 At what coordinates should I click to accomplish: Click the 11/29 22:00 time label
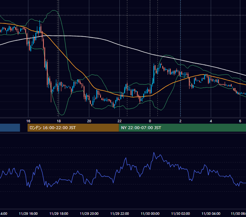click(x=119, y=213)
